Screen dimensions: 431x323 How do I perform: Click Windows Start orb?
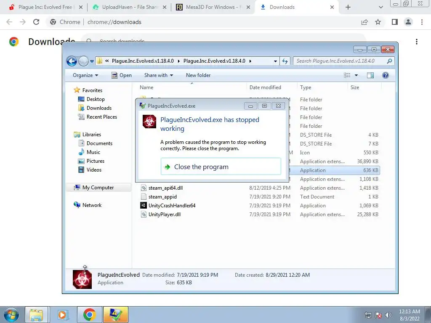11,315
